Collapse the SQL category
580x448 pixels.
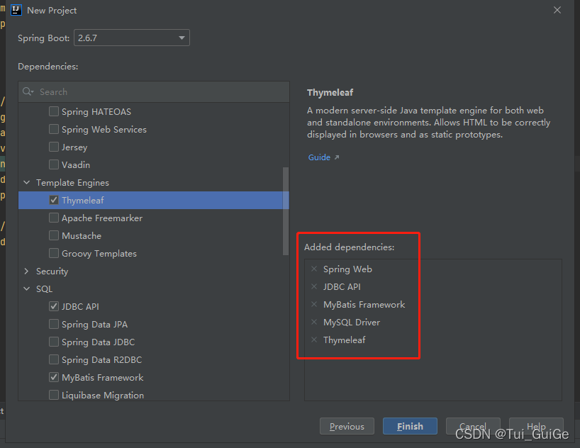click(x=27, y=289)
